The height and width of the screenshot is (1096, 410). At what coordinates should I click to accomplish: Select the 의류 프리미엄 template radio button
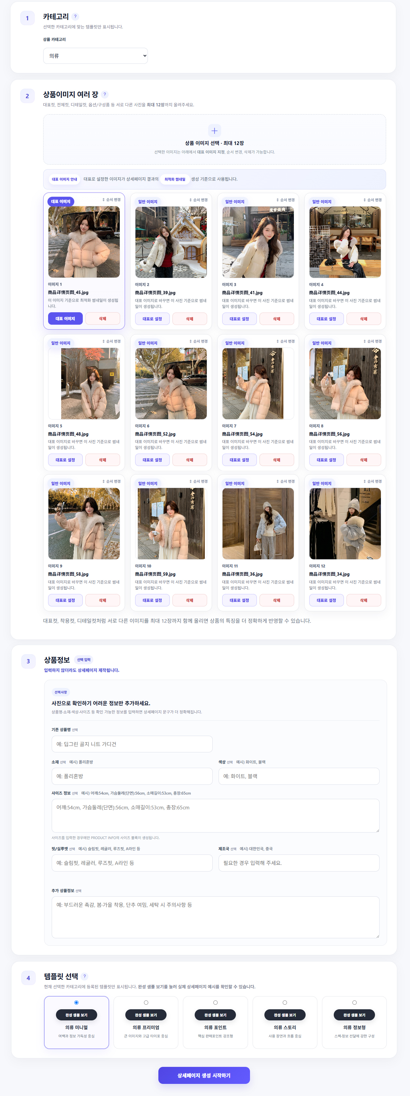tap(146, 1002)
